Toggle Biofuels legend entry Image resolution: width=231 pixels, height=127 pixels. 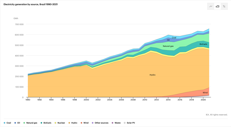coord(46,123)
